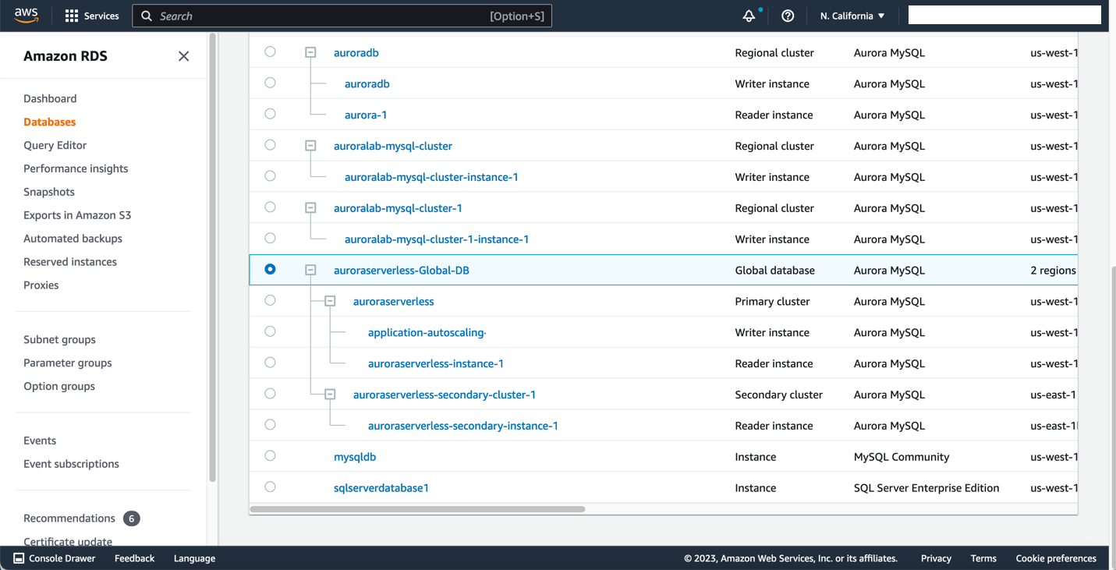The image size is (1116, 570).
Task: Click the sidebar vertical scrollbar
Action: pyautogui.click(x=212, y=257)
